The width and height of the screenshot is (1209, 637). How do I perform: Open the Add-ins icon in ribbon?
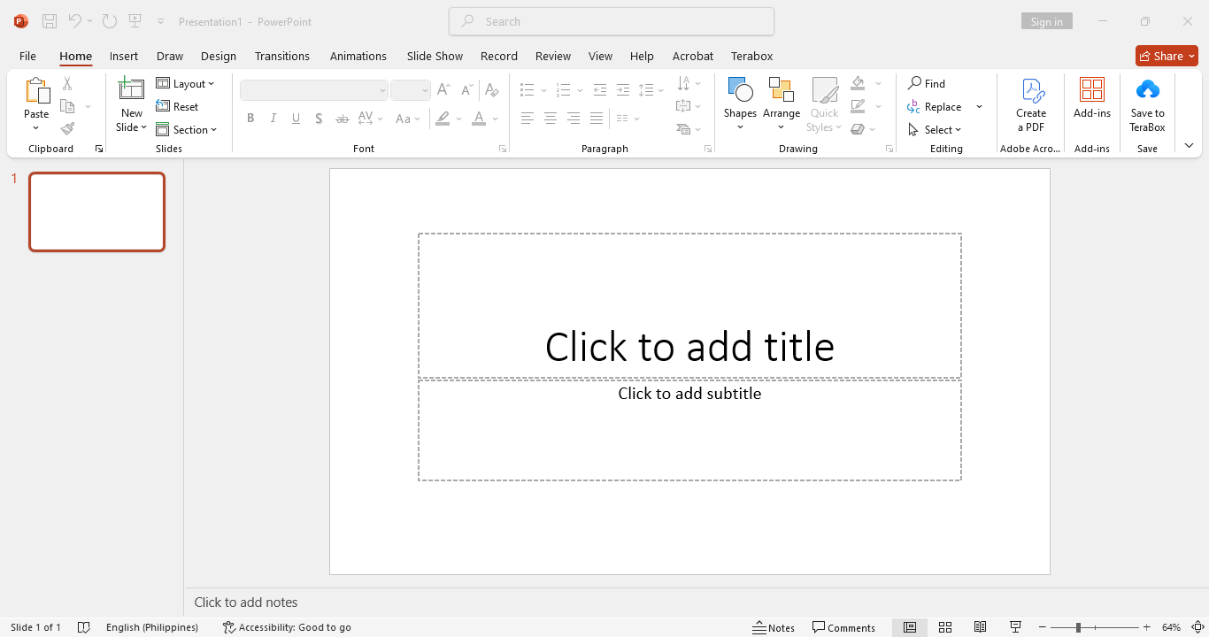pyautogui.click(x=1091, y=90)
